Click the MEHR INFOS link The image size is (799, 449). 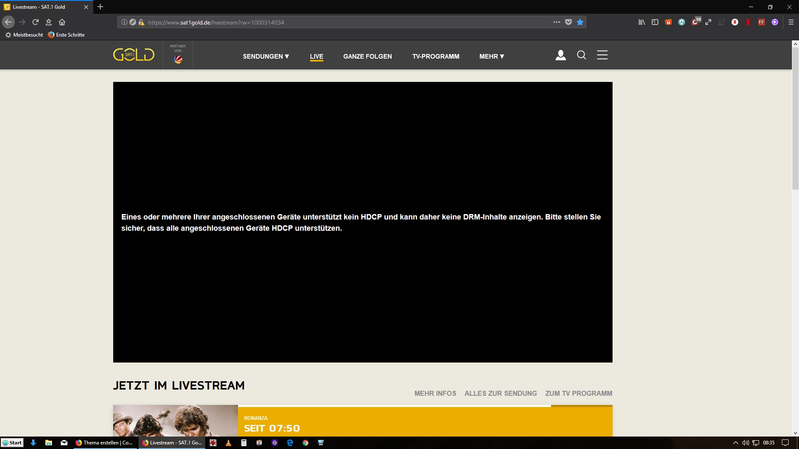click(435, 393)
